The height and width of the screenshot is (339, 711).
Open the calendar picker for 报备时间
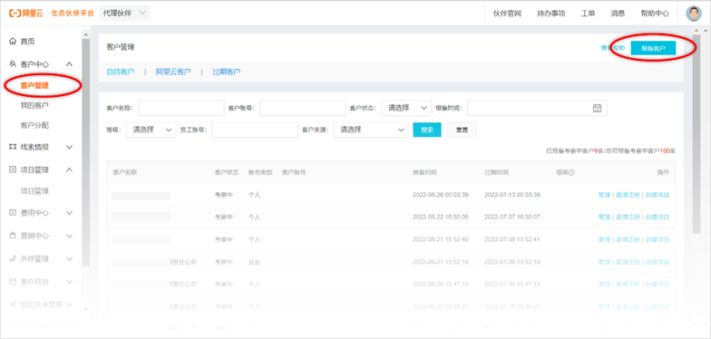(x=597, y=108)
